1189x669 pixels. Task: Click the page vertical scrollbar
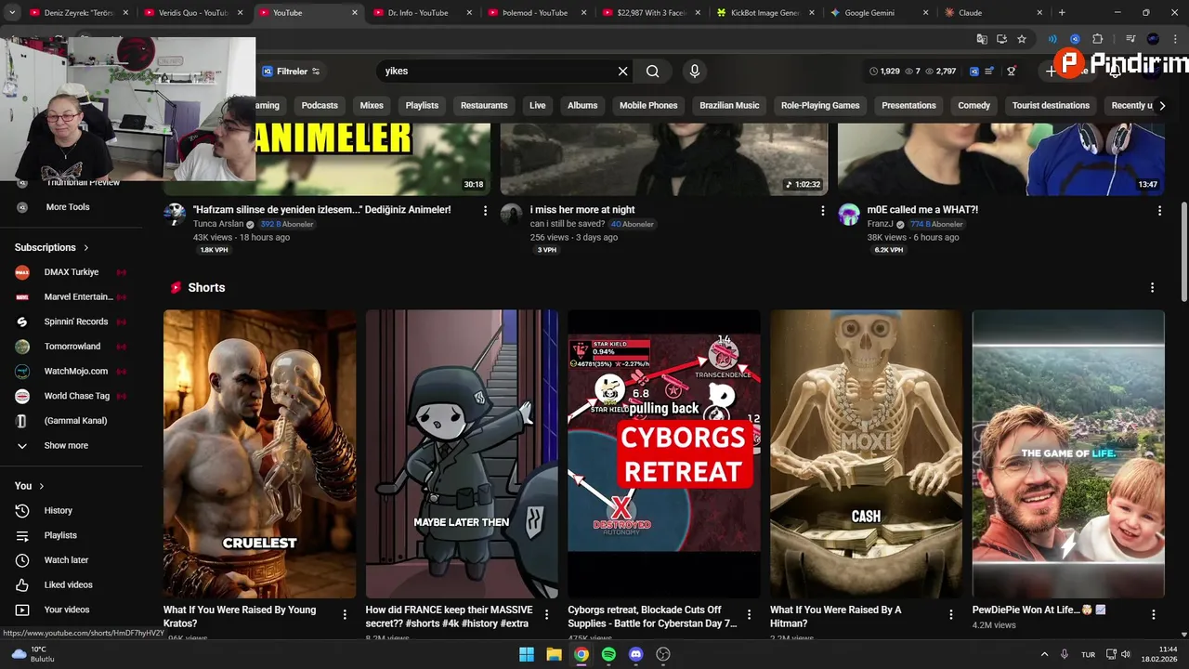pos(1184,251)
